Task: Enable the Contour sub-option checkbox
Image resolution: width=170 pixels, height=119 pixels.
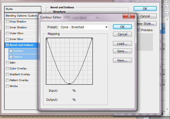Action: [11, 51]
